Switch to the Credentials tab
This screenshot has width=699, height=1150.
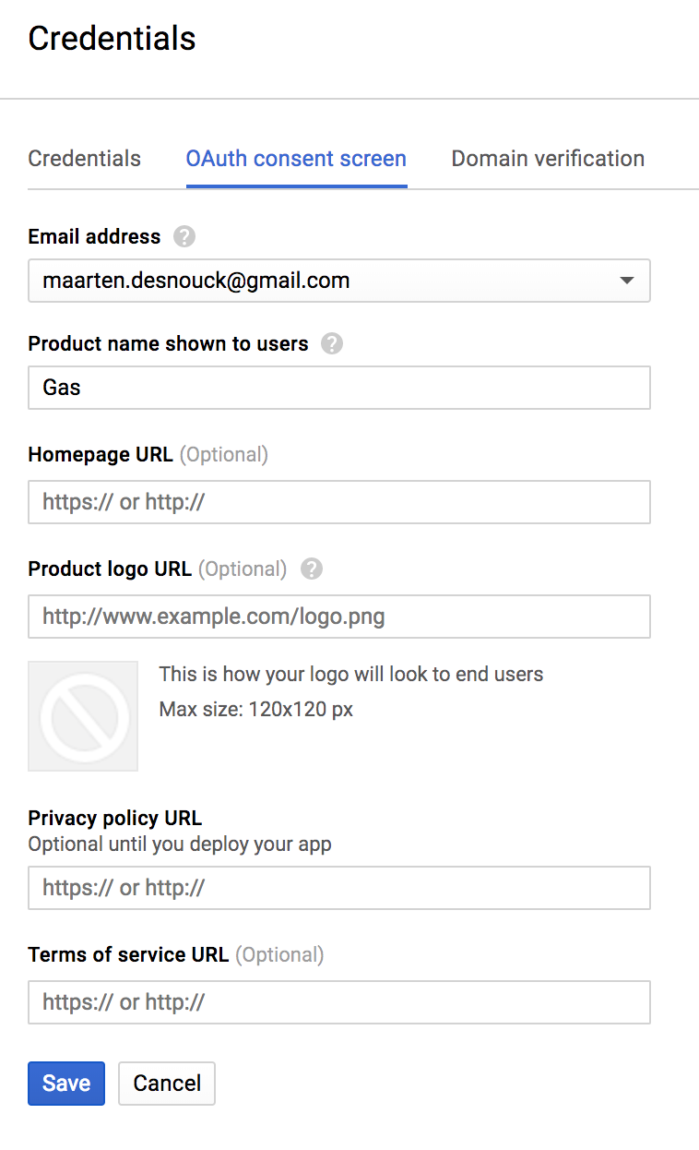(85, 159)
